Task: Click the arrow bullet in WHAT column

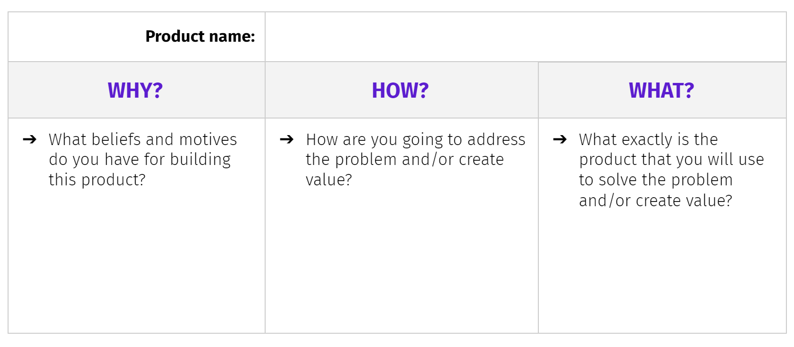Action: tap(560, 139)
